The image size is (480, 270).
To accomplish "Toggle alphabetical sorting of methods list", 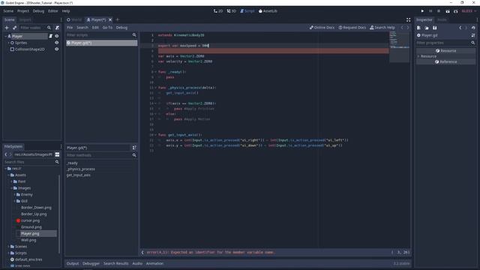I will coord(134,148).
